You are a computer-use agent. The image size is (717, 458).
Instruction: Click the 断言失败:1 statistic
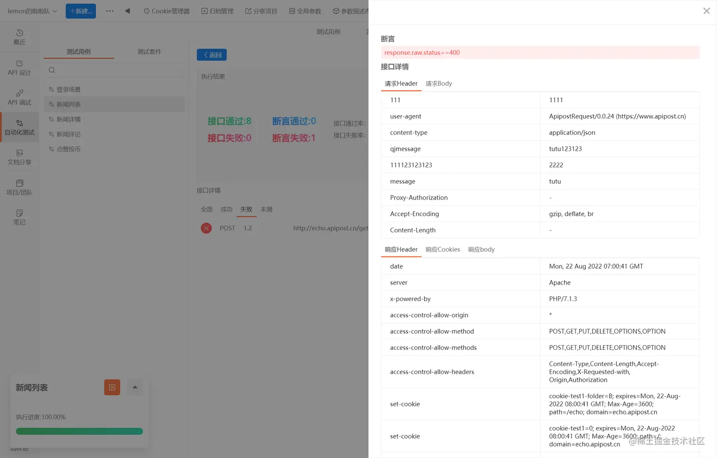pos(294,138)
